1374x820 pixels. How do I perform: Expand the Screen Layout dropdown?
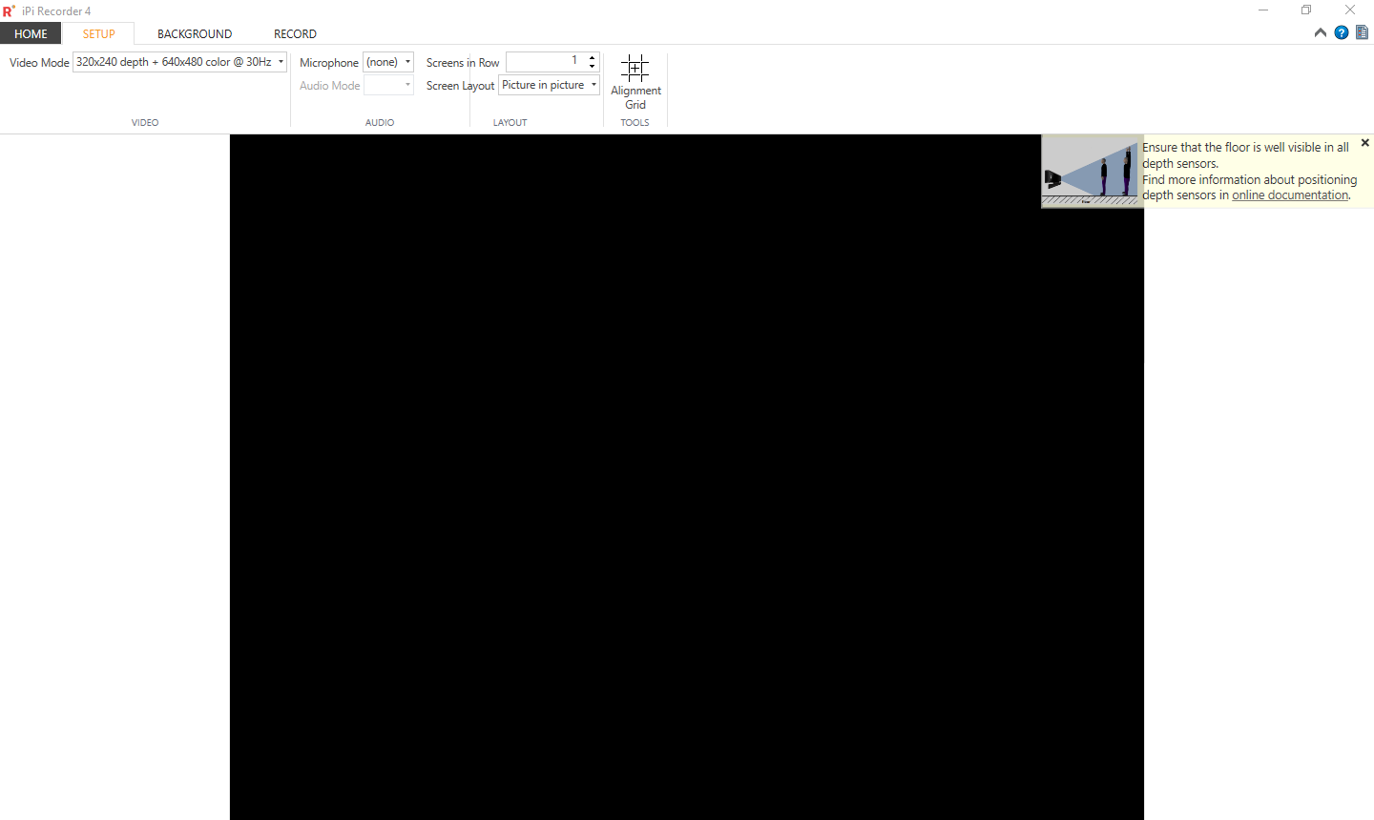(x=549, y=85)
